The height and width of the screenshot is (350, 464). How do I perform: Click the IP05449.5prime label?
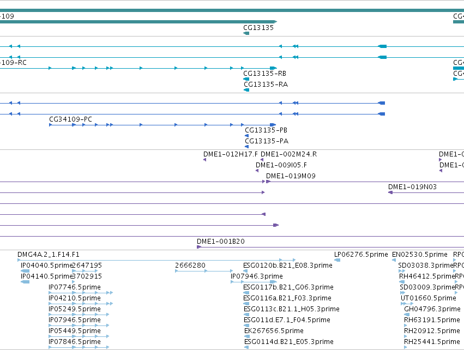pos(75,331)
